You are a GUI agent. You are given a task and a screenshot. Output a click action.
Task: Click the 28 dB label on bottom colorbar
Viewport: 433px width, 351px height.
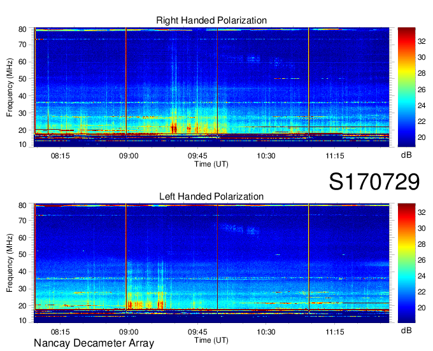pos(422,244)
